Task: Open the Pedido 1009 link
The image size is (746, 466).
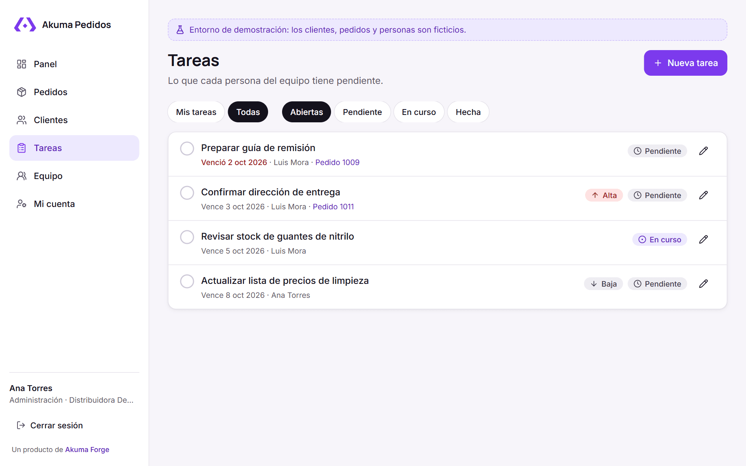Action: (x=337, y=162)
